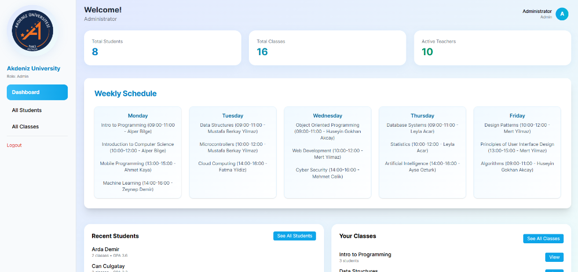The height and width of the screenshot is (272, 578).
Task: Click the Logout link
Action: click(x=14, y=145)
